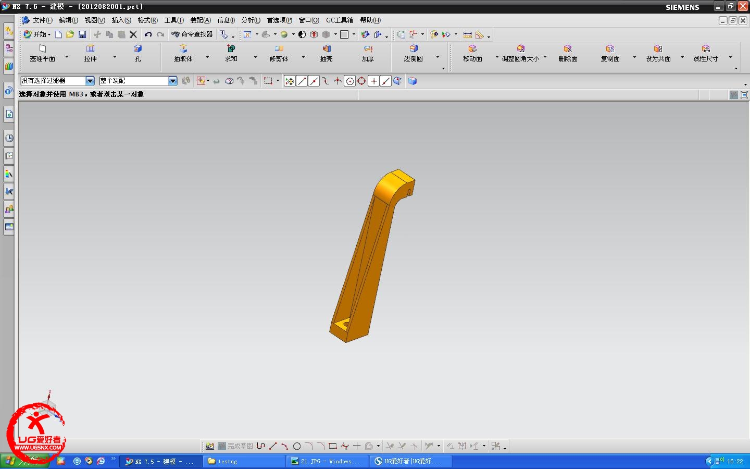The image size is (750, 469).
Task: Expand the Trim Body dropdown arrow
Action: coord(303,57)
